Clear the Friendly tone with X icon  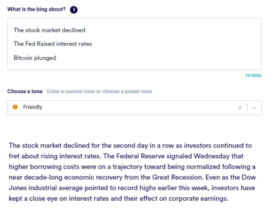(239, 107)
